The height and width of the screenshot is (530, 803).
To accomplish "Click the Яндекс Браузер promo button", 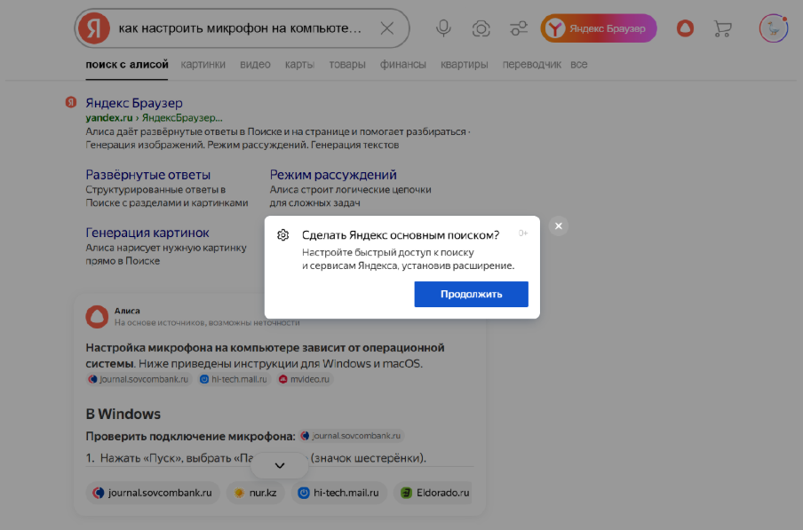I will 598,28.
